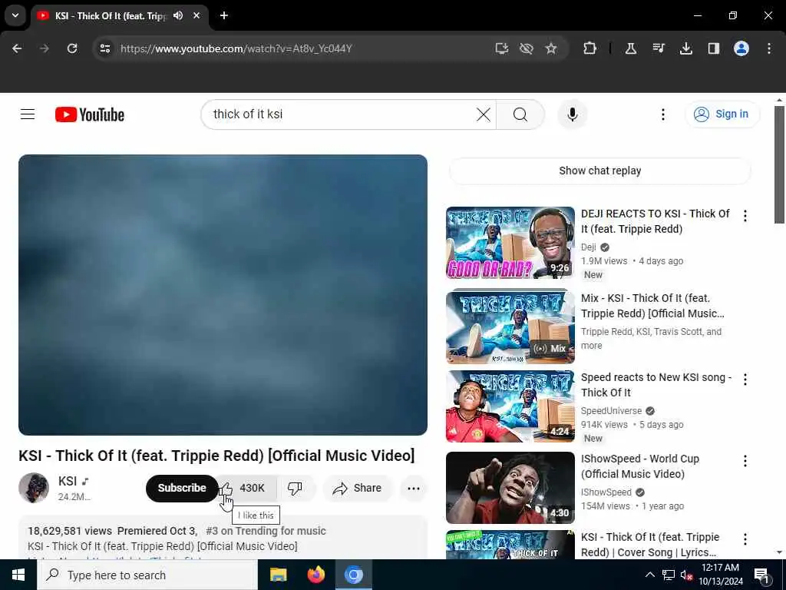Open KSI channel avatar
The width and height of the screenshot is (786, 590).
[x=34, y=488]
